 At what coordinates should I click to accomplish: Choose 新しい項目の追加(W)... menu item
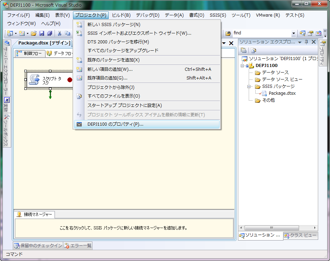pos(147,69)
